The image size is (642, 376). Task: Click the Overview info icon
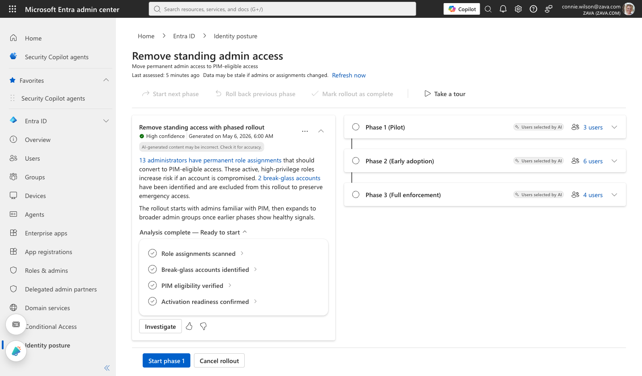click(13, 139)
